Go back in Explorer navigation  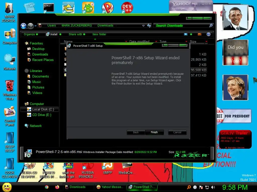[24, 26]
